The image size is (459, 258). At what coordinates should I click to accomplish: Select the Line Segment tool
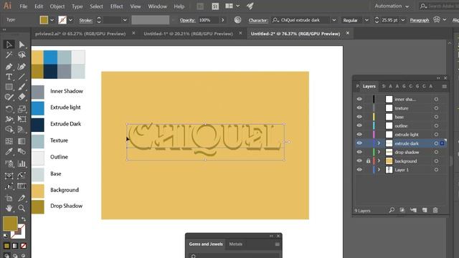(22, 77)
